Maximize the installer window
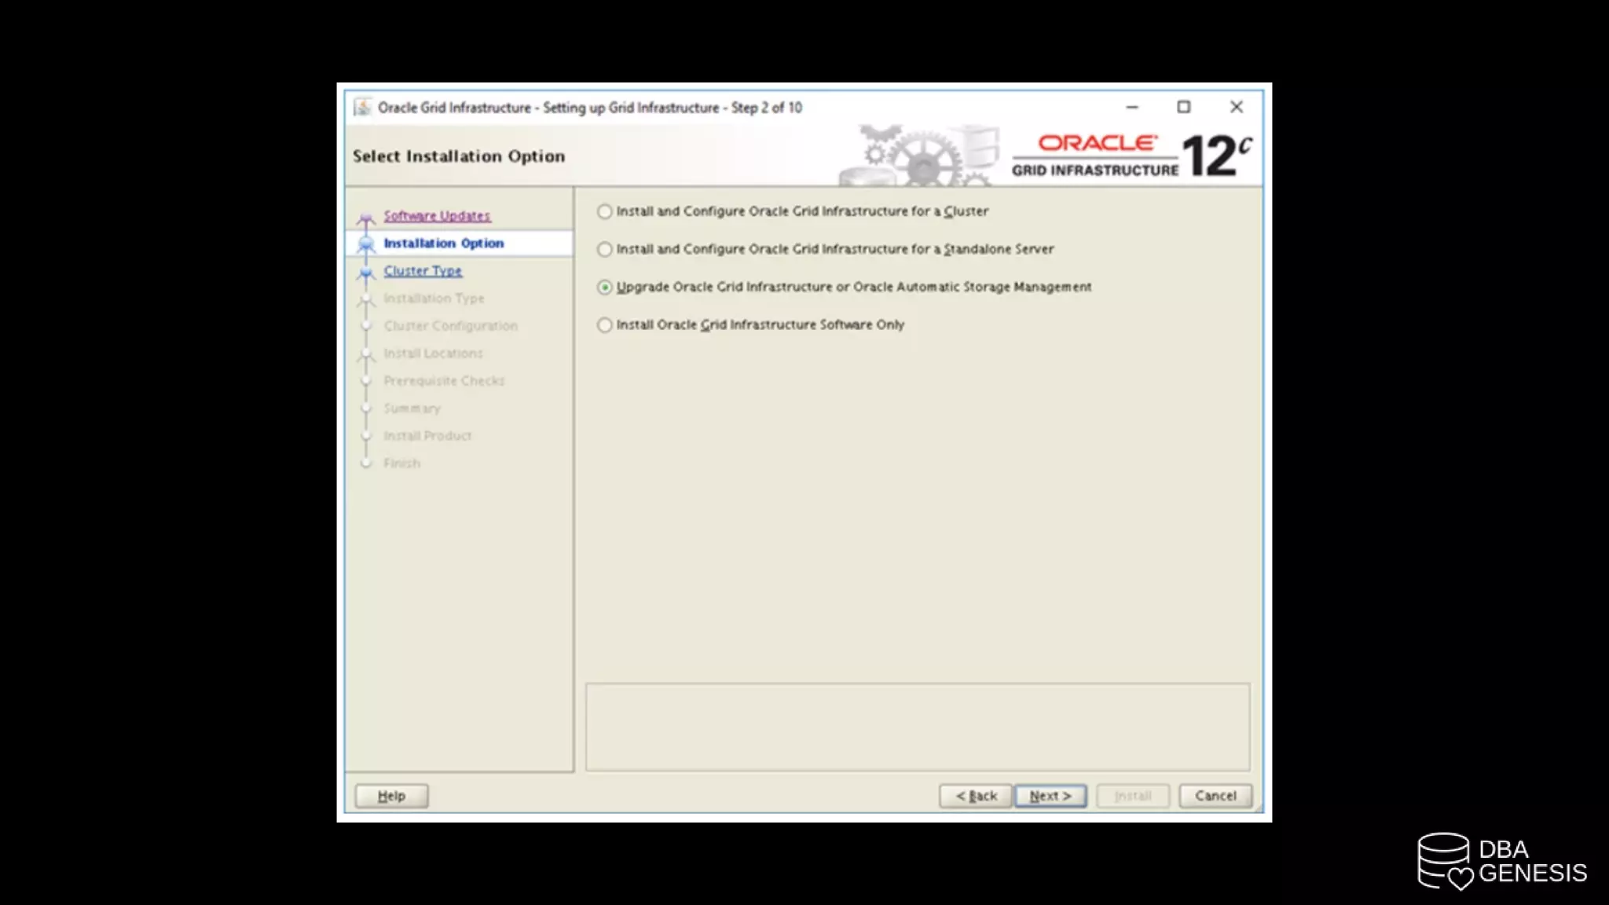This screenshot has width=1609, height=905. tap(1183, 107)
